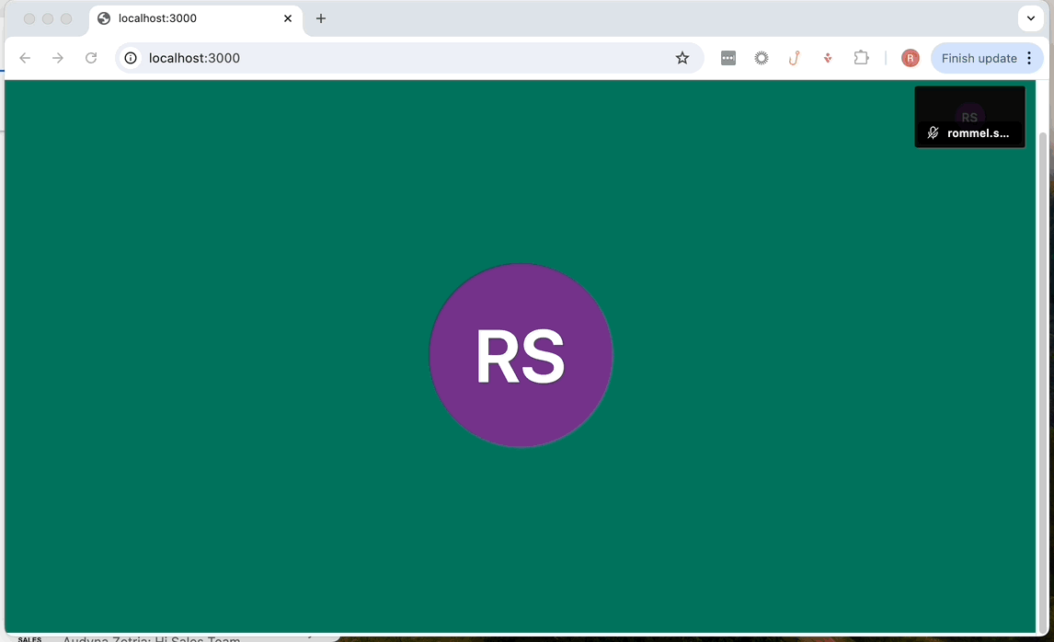Click the muted microphone icon on self-view tile
The height and width of the screenshot is (642, 1054).
pos(933,133)
